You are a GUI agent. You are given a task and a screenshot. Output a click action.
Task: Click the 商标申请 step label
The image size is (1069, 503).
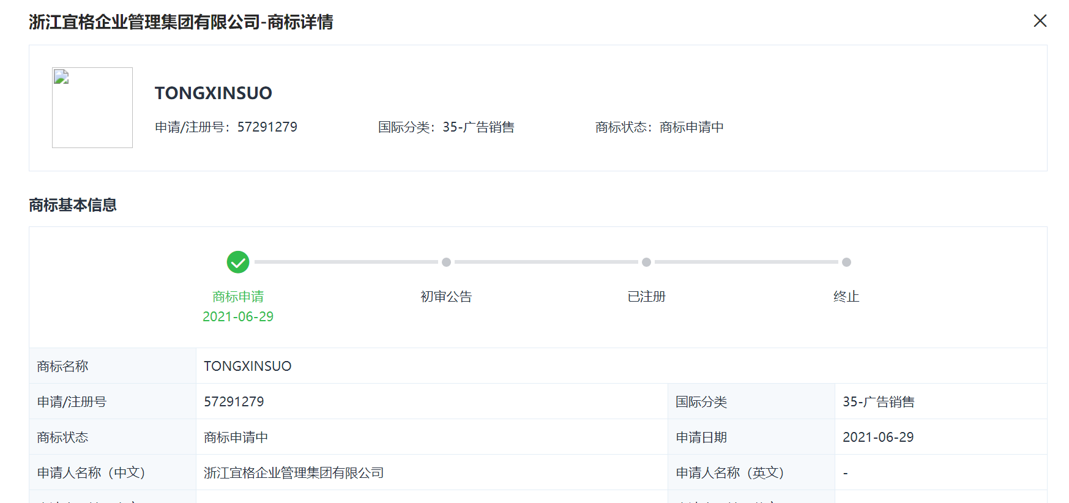pyautogui.click(x=238, y=297)
